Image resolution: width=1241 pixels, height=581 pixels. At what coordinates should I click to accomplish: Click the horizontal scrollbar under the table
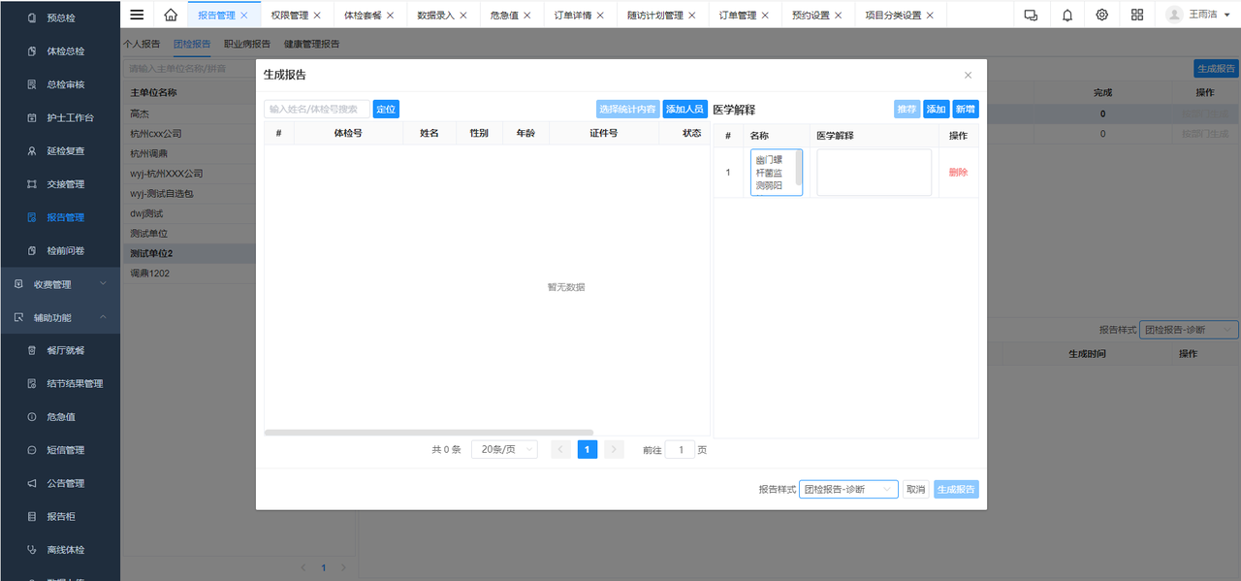429,433
